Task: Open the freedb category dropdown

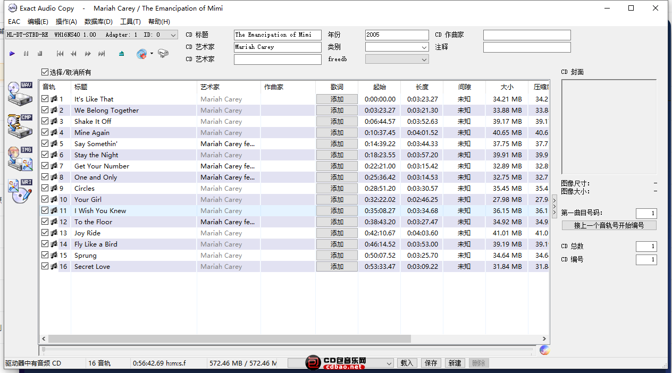Action: [397, 60]
